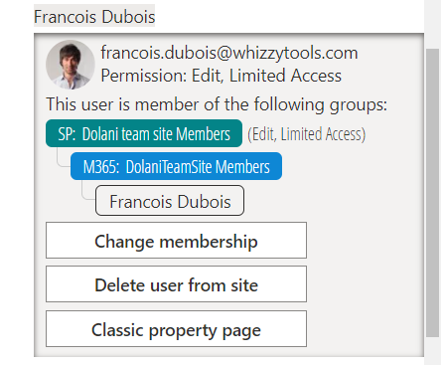Click Delete user from site

point(176,284)
